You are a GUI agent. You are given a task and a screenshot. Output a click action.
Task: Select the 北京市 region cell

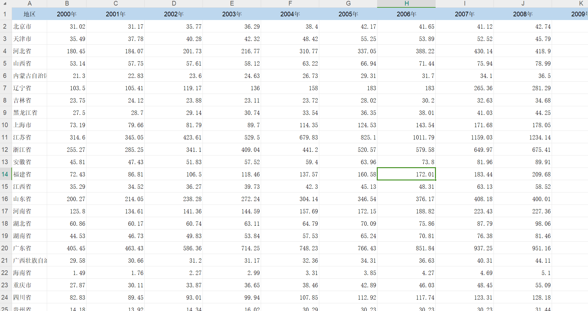(x=30, y=26)
